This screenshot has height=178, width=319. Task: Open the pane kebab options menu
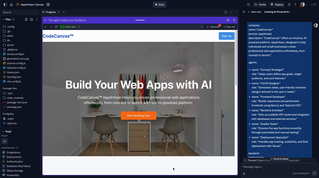236,12
